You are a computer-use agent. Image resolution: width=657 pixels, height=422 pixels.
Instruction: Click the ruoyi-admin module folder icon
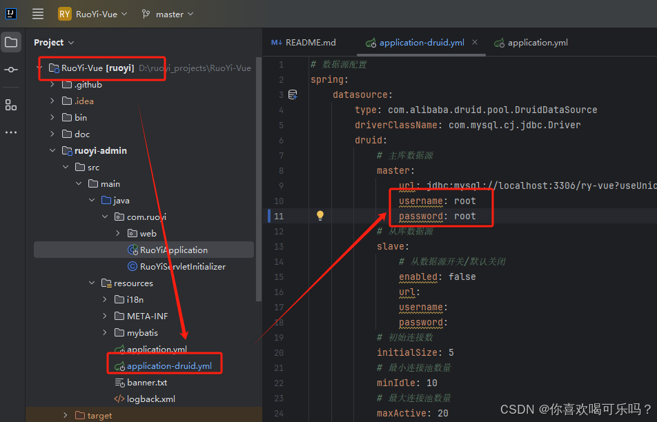[x=67, y=151]
